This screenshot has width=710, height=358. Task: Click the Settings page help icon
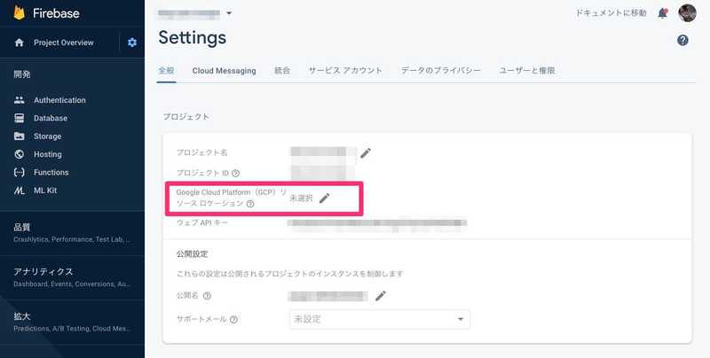(682, 40)
